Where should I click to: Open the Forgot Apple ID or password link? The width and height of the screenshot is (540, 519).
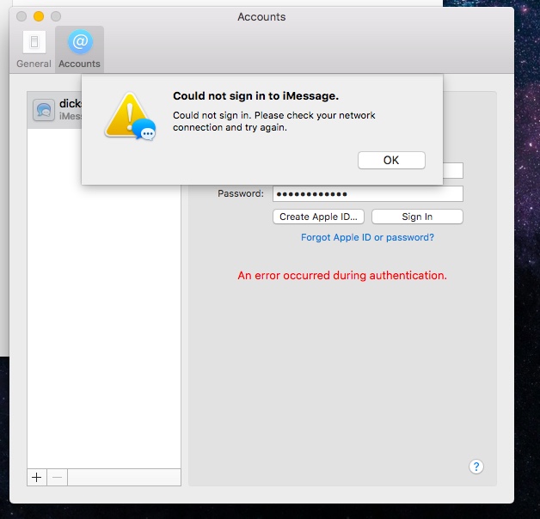tap(367, 237)
